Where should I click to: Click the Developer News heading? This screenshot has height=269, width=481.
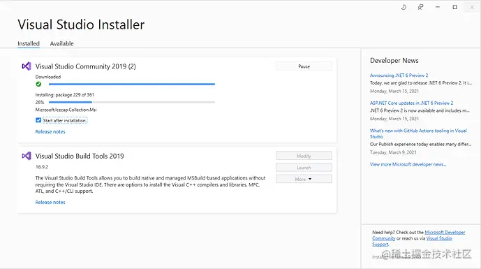394,61
